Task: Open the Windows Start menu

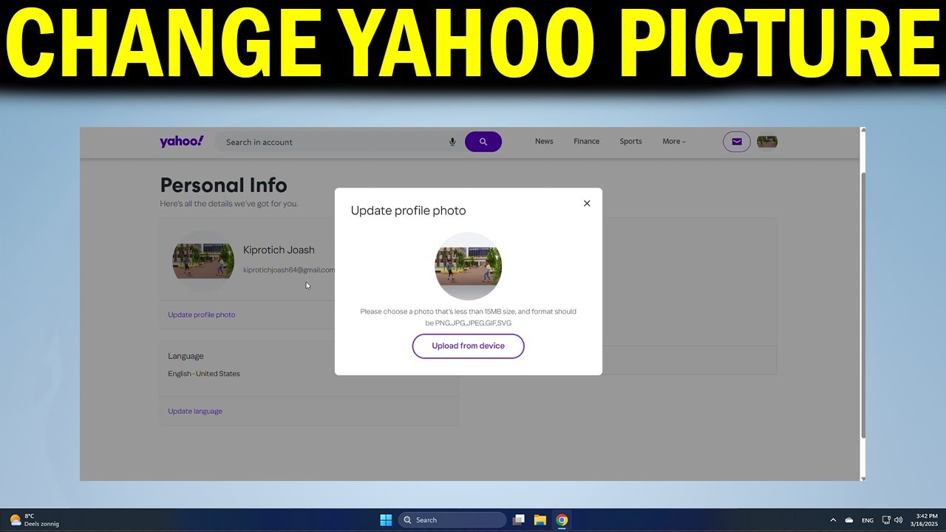Action: click(x=386, y=520)
